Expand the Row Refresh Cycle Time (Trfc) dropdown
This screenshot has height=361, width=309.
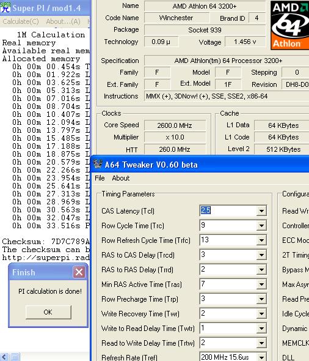click(x=261, y=240)
